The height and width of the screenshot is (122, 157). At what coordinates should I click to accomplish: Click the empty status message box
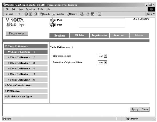pyautogui.click(x=102, y=23)
